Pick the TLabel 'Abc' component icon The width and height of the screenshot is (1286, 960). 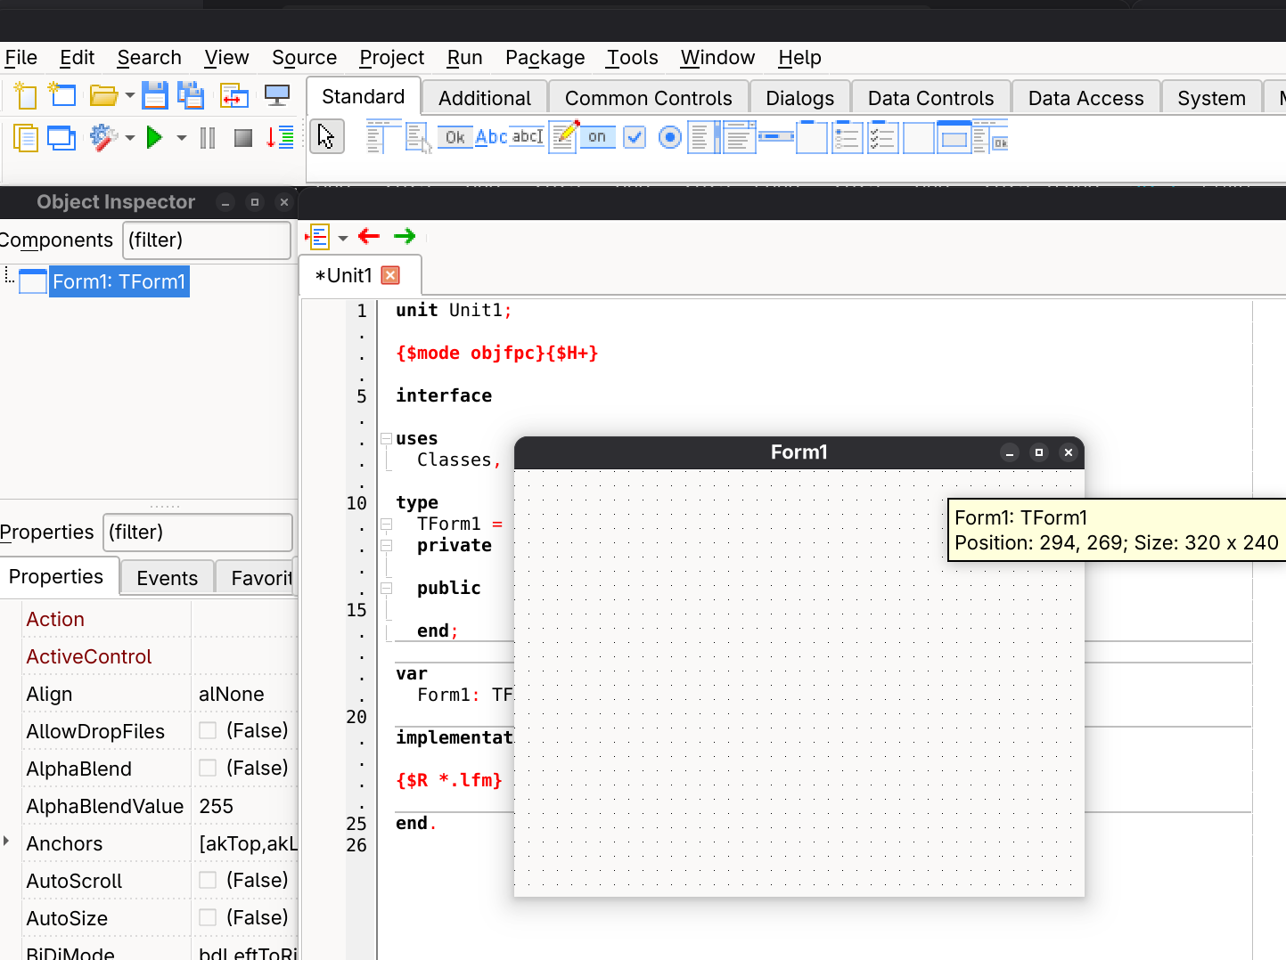[491, 137]
